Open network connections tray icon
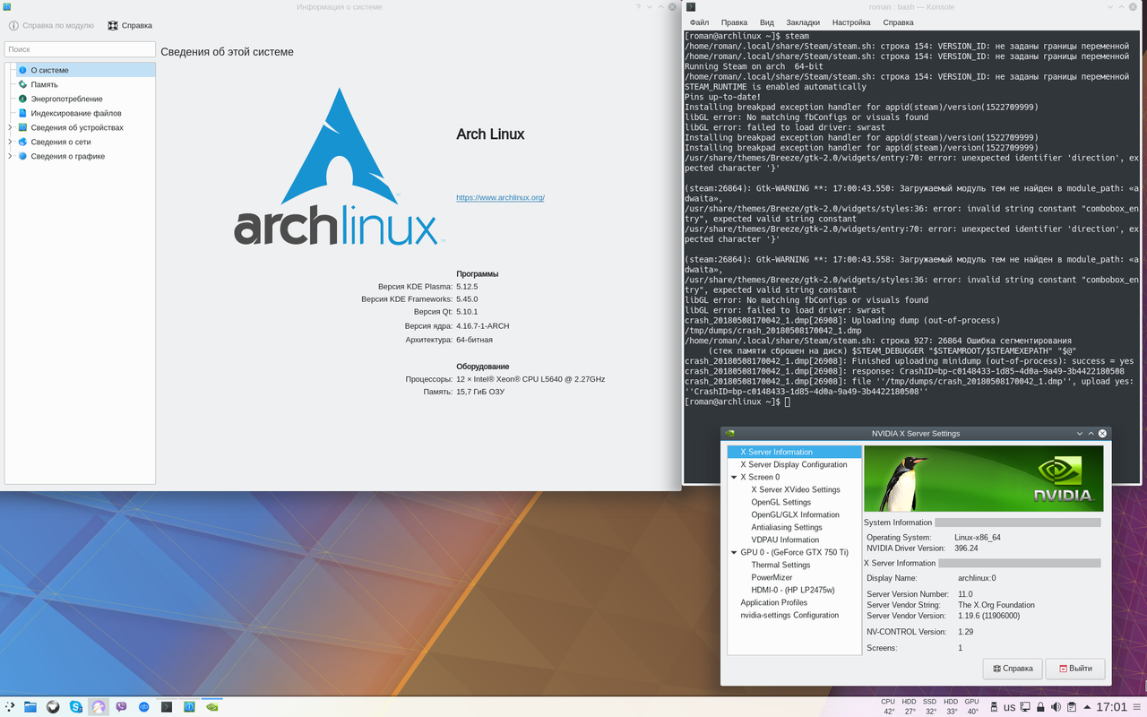 1025,707
